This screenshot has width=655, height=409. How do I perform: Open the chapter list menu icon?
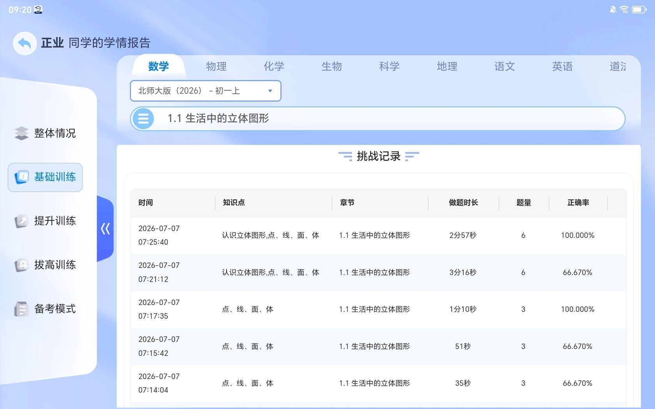143,118
